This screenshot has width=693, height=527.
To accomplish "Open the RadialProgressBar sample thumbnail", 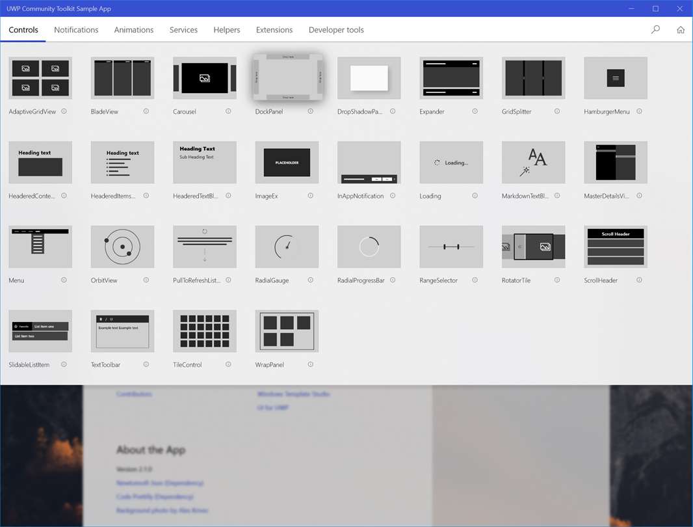I will pos(369,247).
